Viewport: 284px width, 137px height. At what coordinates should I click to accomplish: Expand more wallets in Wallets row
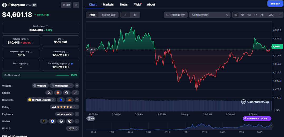77,121
